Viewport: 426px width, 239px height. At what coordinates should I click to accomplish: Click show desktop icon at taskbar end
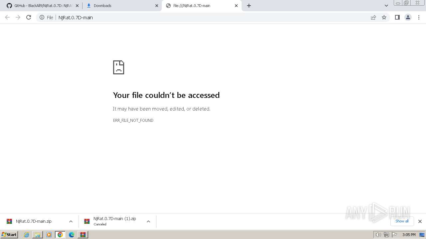pos(422,235)
